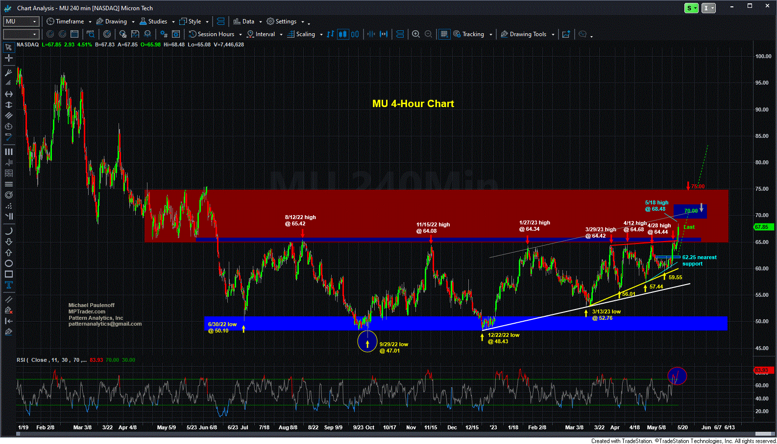Viewport: 777px width, 444px height.
Task: Select the horizontal double-arrow measure tool
Action: point(8,94)
